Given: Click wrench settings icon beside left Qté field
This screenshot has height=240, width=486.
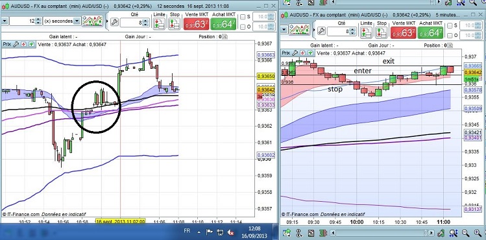Looking at the screenshot, I should click(114, 21).
